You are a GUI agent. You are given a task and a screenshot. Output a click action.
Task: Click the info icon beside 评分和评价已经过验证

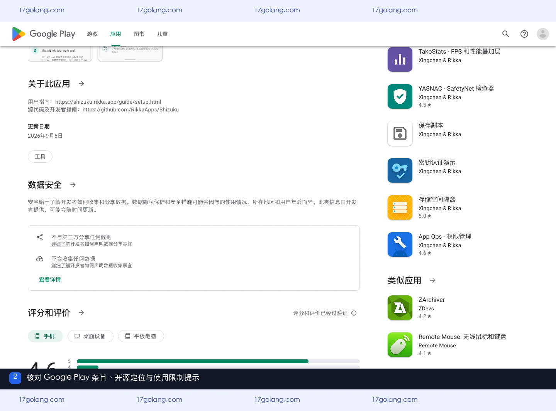coord(354,313)
